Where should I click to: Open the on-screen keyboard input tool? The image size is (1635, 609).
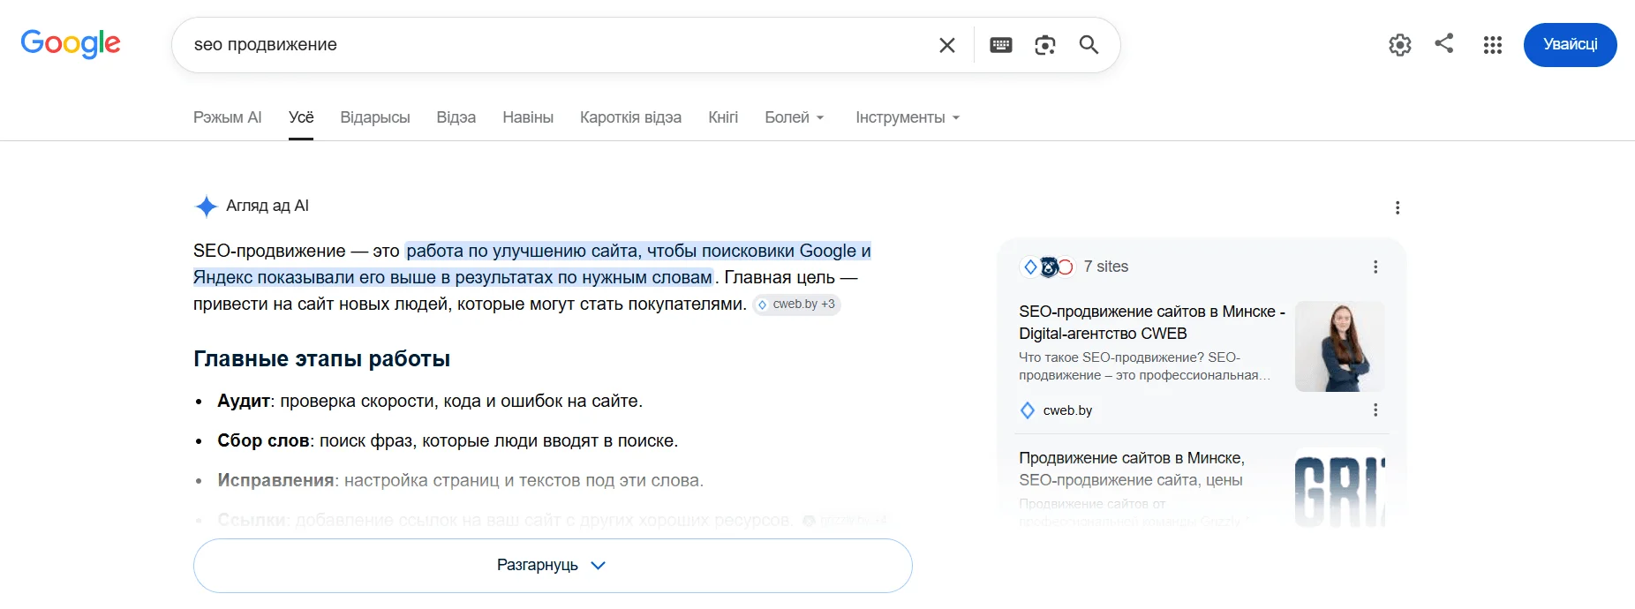click(x=1001, y=45)
